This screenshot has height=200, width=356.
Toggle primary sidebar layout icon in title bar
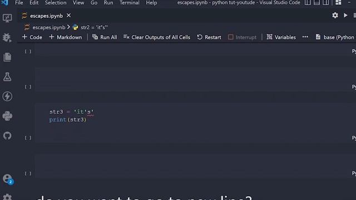[x=308, y=3]
